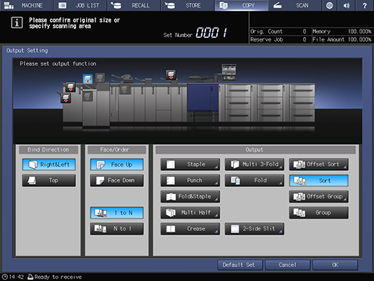Click the globe language icon
Screen dimensions: 374x281
click(329, 5)
